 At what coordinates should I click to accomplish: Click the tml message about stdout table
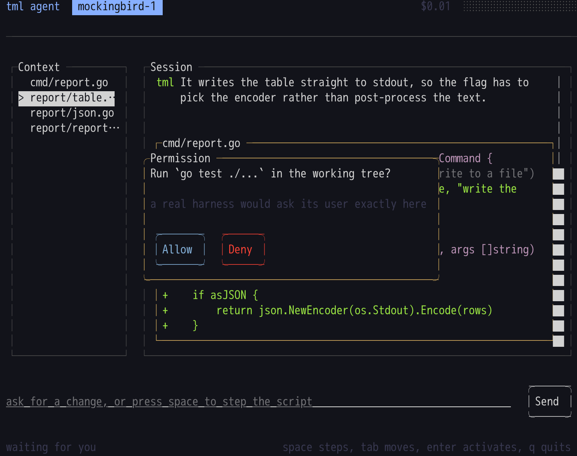343,90
